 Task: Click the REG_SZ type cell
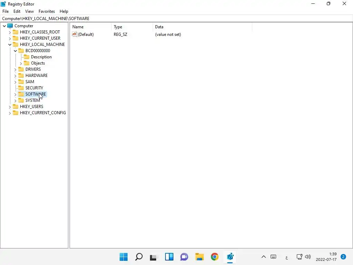point(120,35)
